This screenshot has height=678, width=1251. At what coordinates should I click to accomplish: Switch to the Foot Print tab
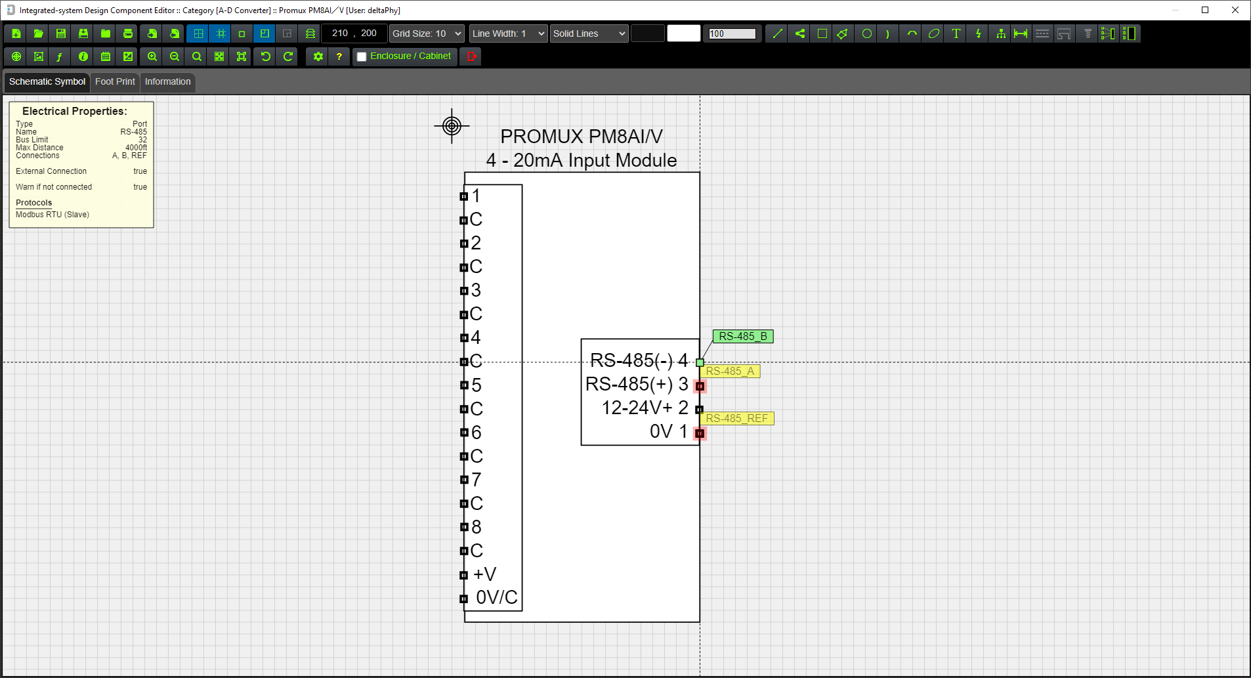[x=115, y=81]
